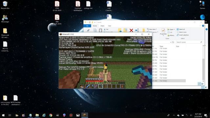Open the File tab in Explorer
This screenshot has height=118, width=210.
tap(87, 26)
